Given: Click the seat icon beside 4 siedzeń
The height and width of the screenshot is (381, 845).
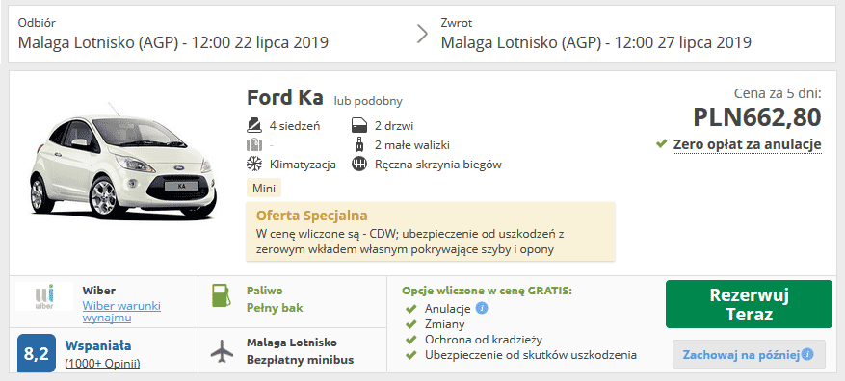Looking at the screenshot, I should click(x=253, y=126).
